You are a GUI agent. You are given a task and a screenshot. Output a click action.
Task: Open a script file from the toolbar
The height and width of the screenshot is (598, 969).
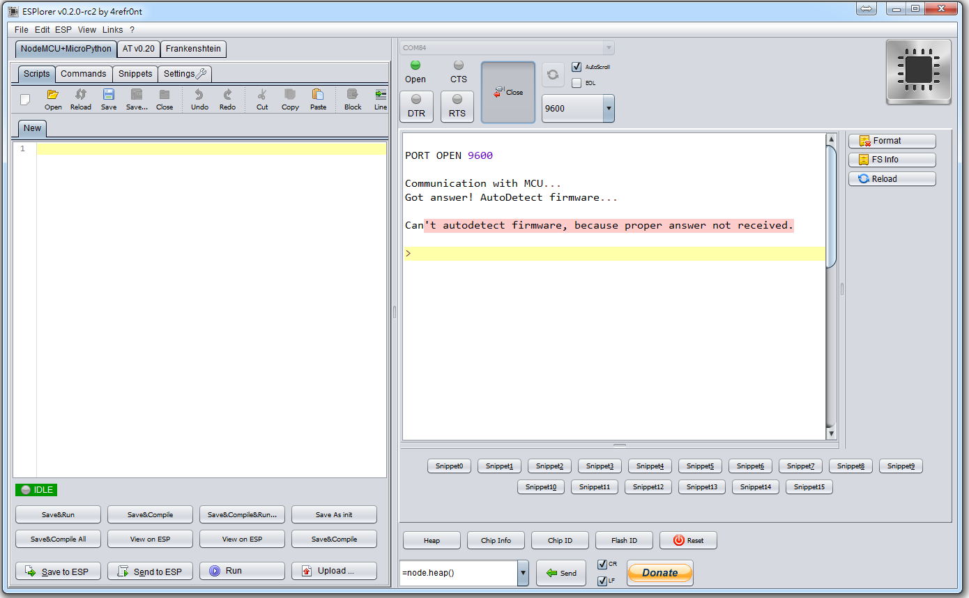point(53,99)
